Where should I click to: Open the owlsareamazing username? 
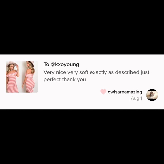(125, 92)
